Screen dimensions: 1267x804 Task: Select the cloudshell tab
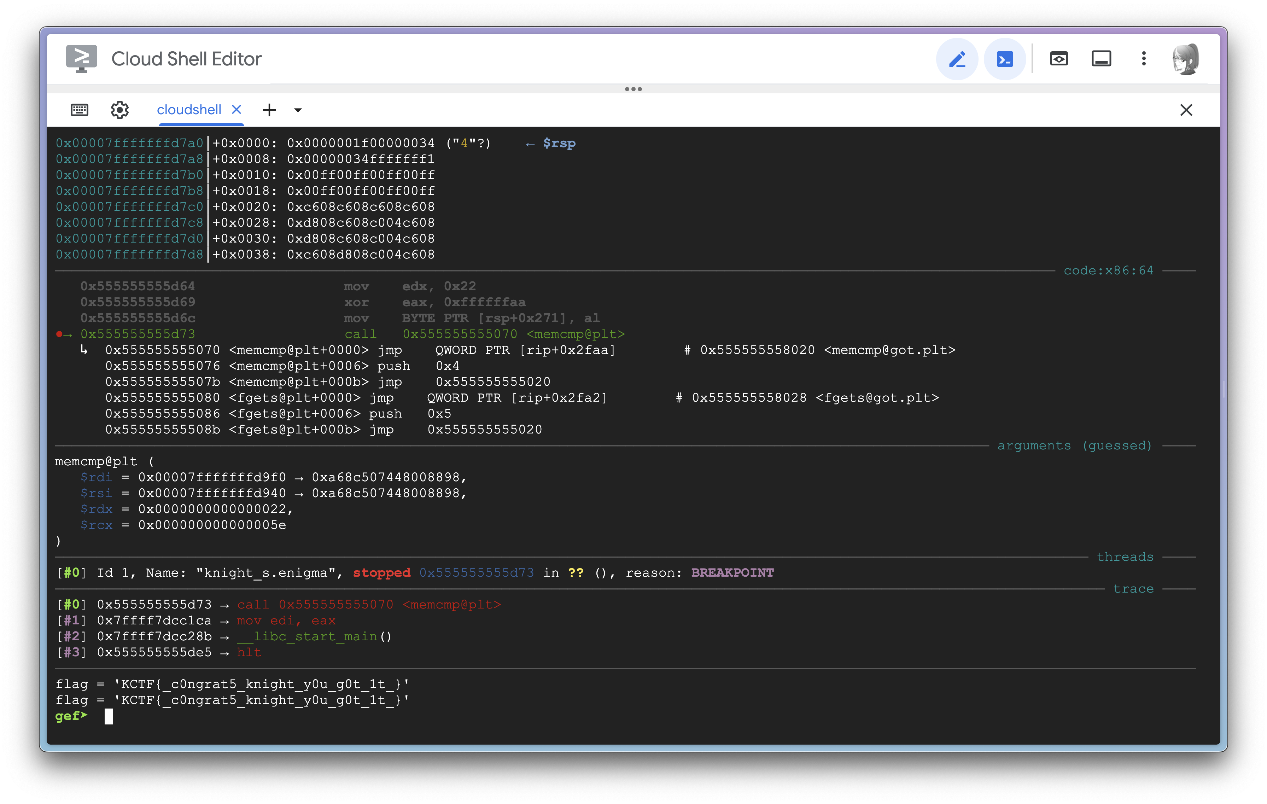[189, 110]
